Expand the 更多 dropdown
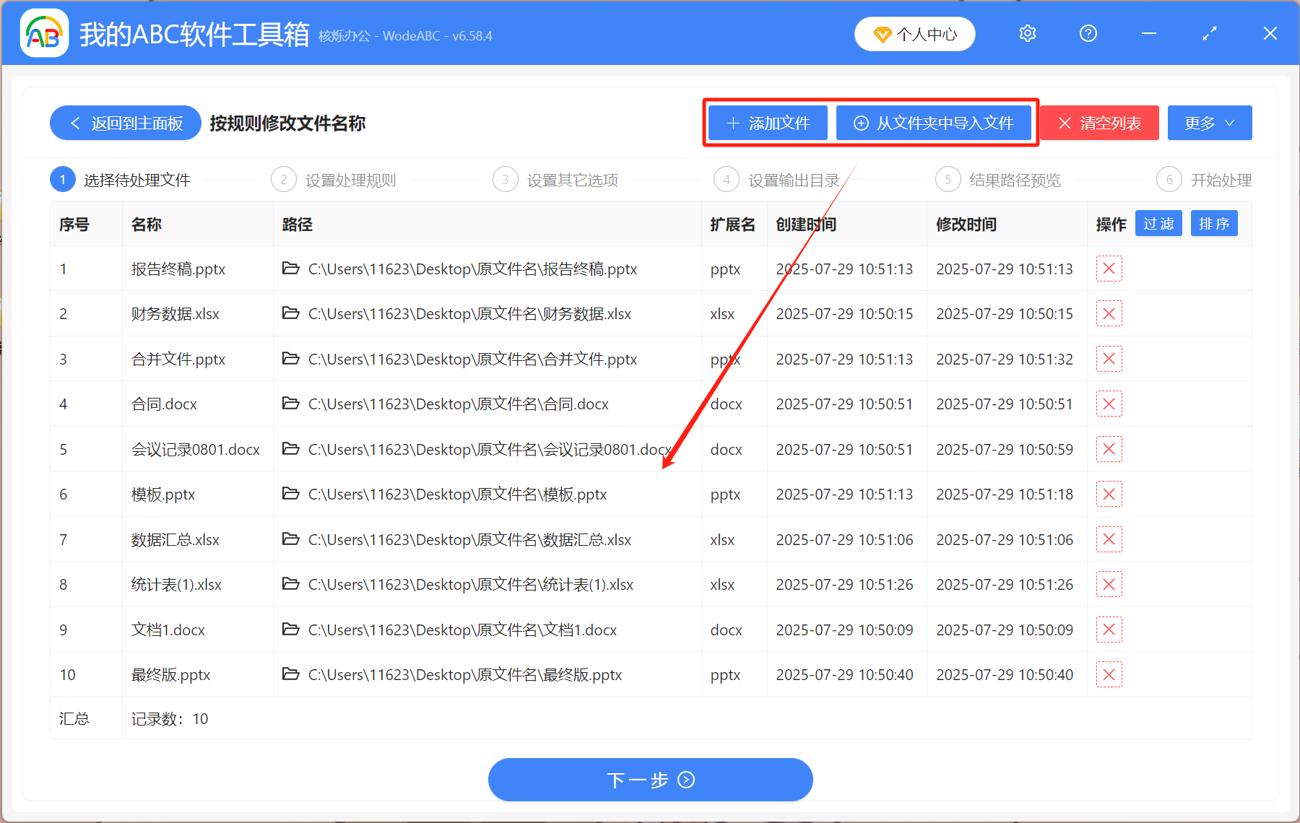Screen dimensions: 1300x823 coord(1209,123)
